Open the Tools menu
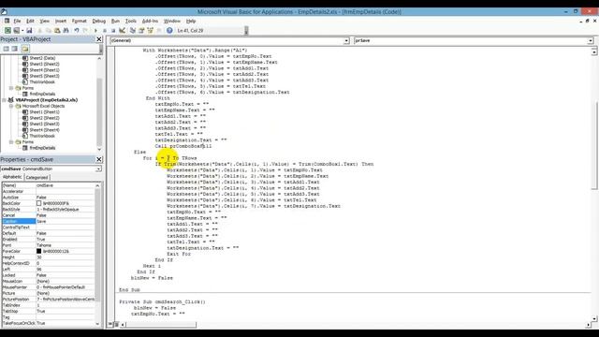Screen dimensions: 599x337 [131, 21]
